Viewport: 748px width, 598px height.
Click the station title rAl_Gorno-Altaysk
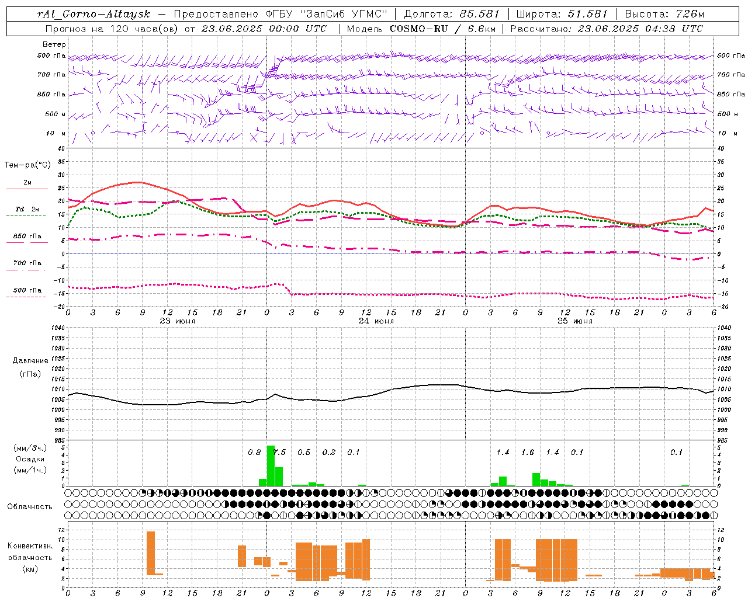[94, 13]
